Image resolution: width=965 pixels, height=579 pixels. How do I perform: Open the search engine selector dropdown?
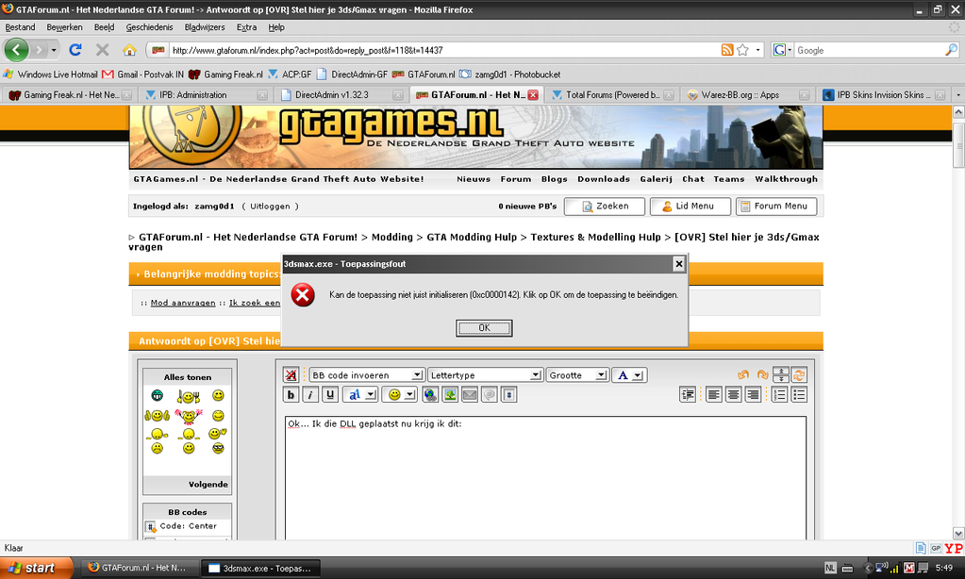pyautogui.click(x=782, y=50)
